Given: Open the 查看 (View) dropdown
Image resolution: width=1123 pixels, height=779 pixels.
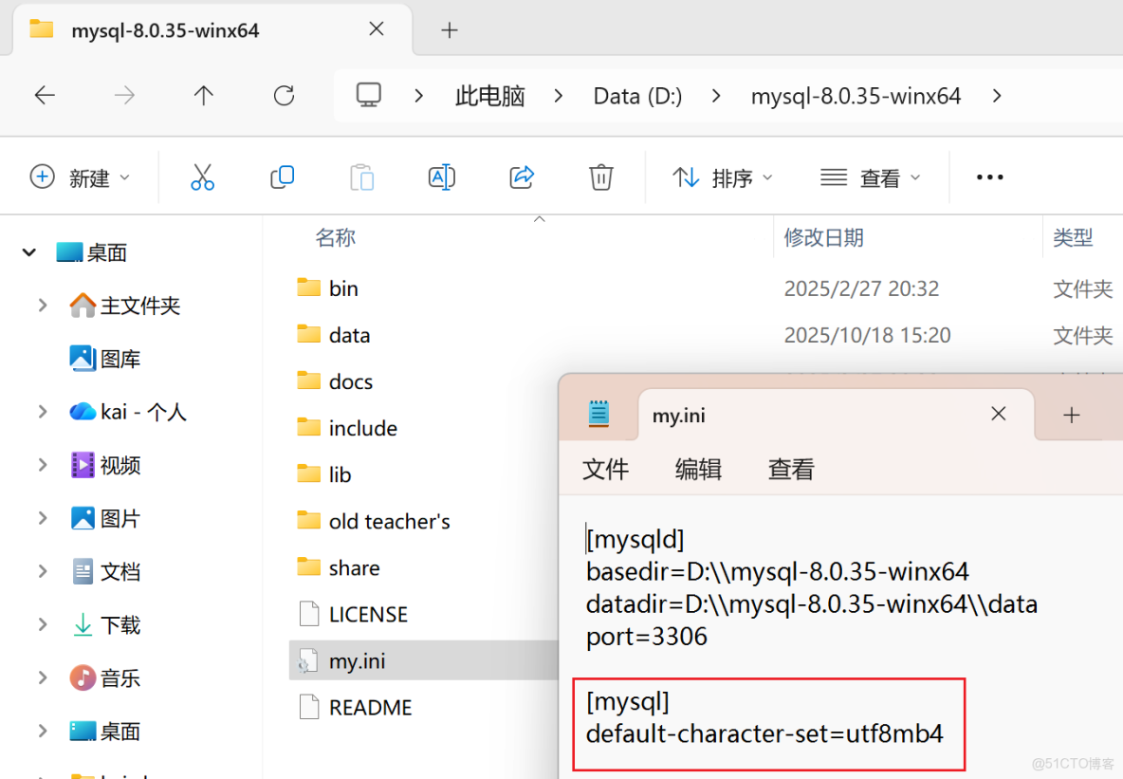Looking at the screenshot, I should coord(872,176).
